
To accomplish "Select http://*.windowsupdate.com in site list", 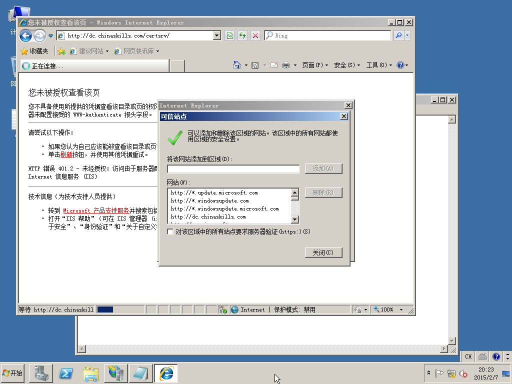I will point(209,201).
